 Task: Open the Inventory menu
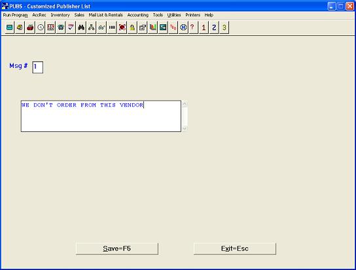pos(60,15)
